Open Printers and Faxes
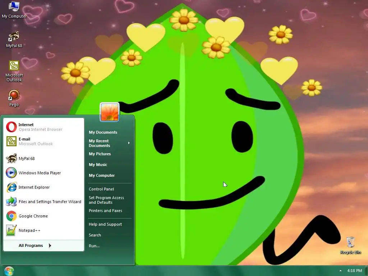 click(105, 211)
